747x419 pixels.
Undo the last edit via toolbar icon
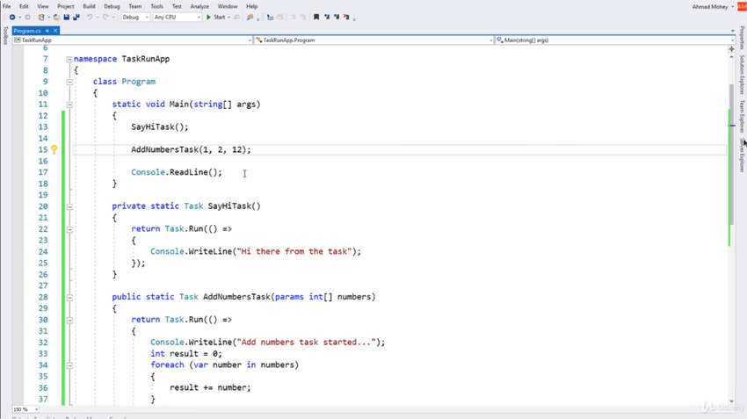pyautogui.click(x=90, y=18)
